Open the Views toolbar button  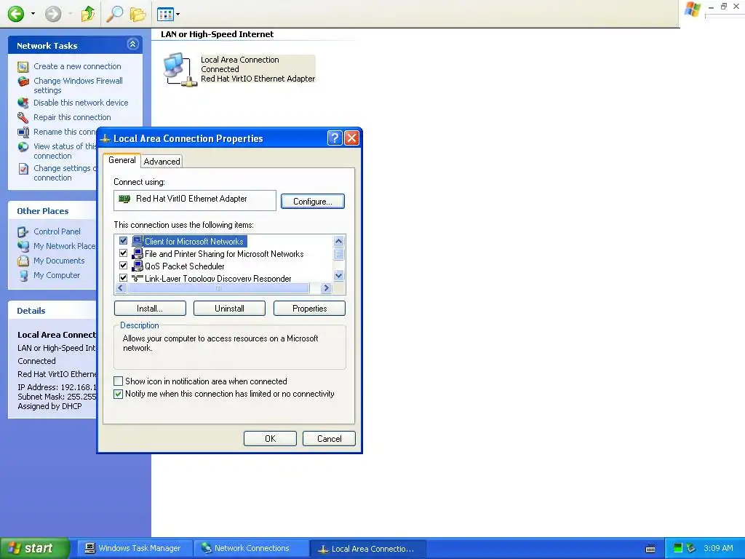coord(165,15)
